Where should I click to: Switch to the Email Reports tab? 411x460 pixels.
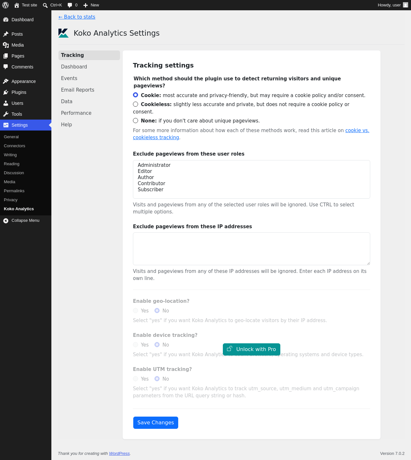[x=89, y=90]
